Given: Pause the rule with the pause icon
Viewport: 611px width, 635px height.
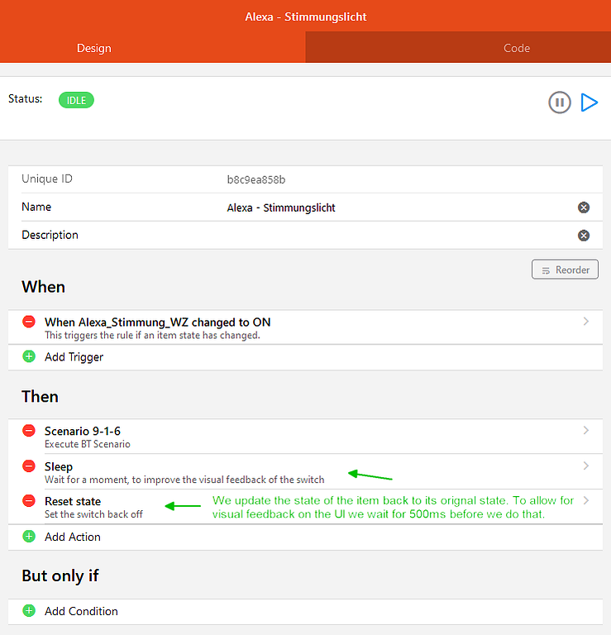Looking at the screenshot, I should pos(560,103).
